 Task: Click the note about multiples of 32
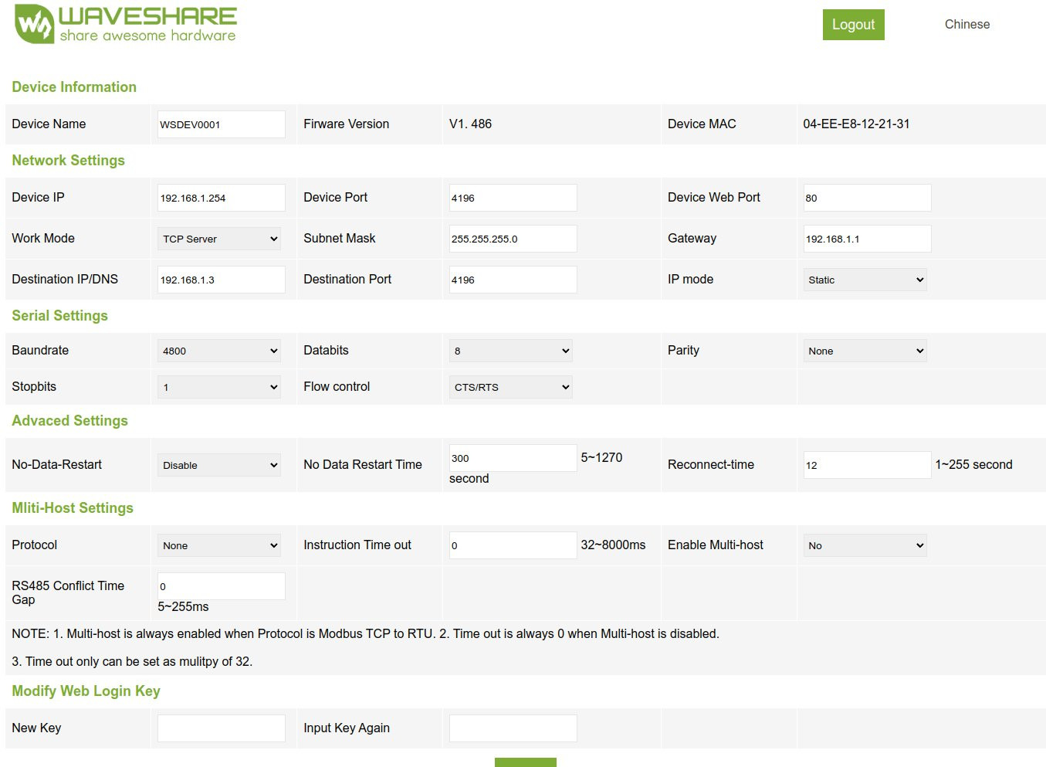click(132, 662)
